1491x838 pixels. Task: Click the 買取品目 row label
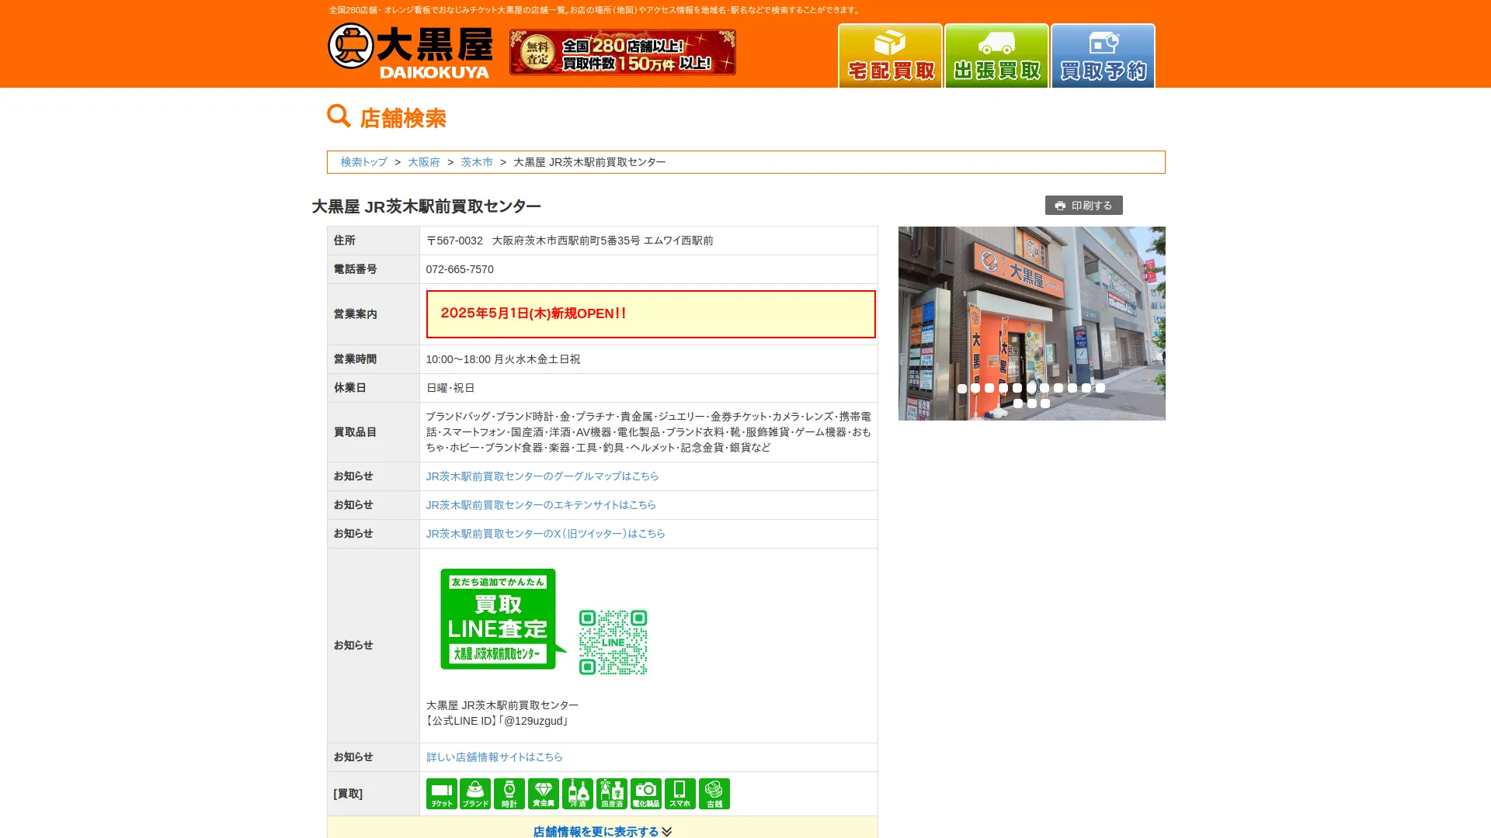pos(356,432)
